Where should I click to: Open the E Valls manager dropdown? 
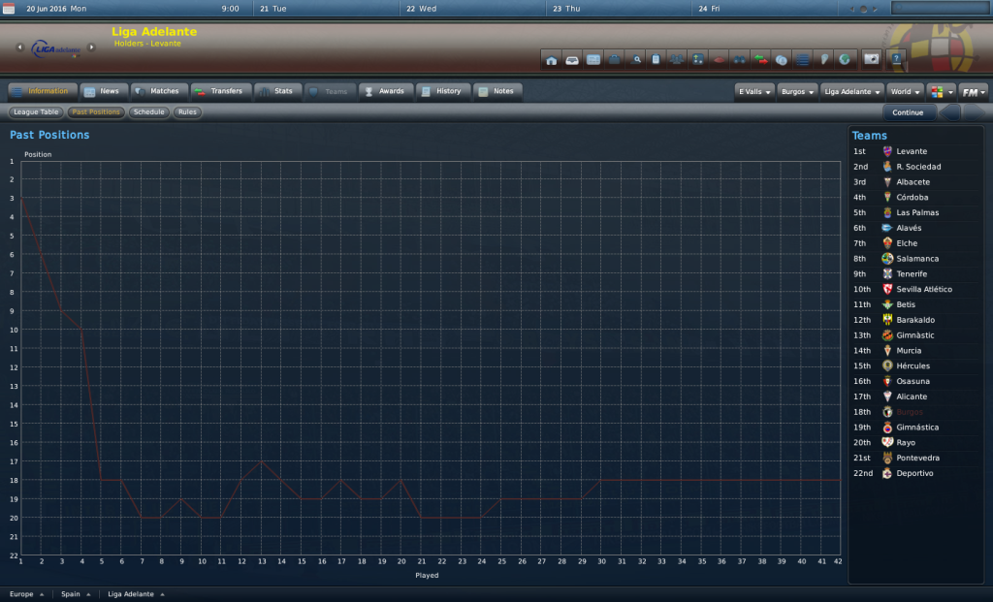click(x=754, y=92)
